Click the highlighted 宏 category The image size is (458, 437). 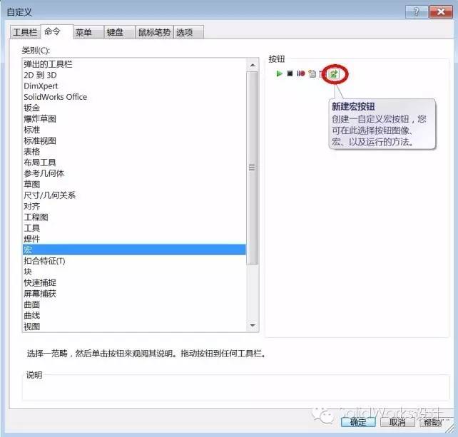click(134, 250)
